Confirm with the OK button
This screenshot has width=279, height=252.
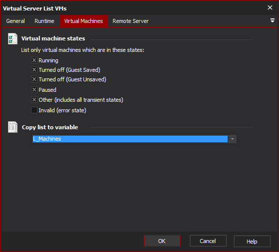click(162, 241)
